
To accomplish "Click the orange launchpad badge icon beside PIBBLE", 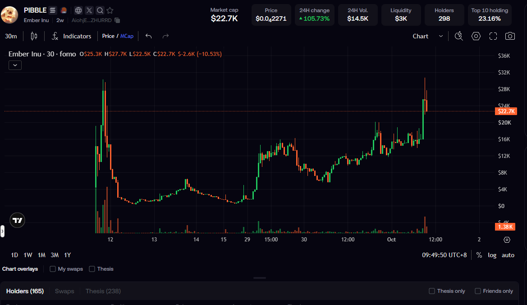I will point(64,10).
